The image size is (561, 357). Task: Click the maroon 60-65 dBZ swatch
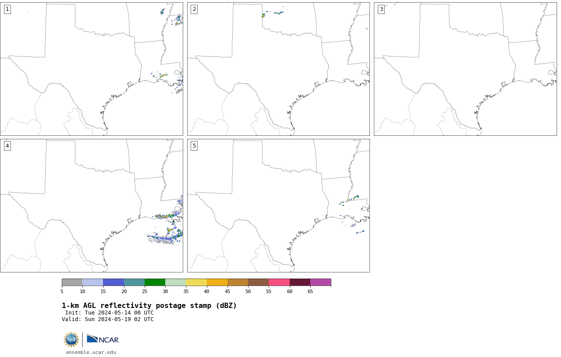pos(300,282)
